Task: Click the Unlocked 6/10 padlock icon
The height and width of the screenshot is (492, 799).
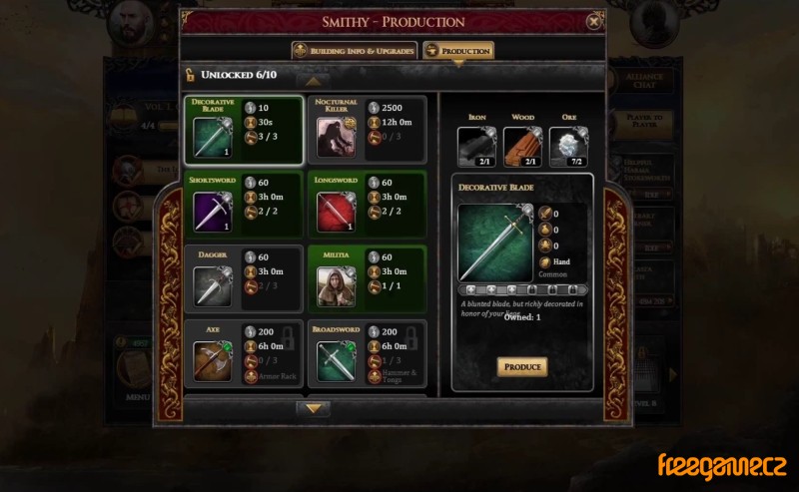Action: (x=190, y=75)
